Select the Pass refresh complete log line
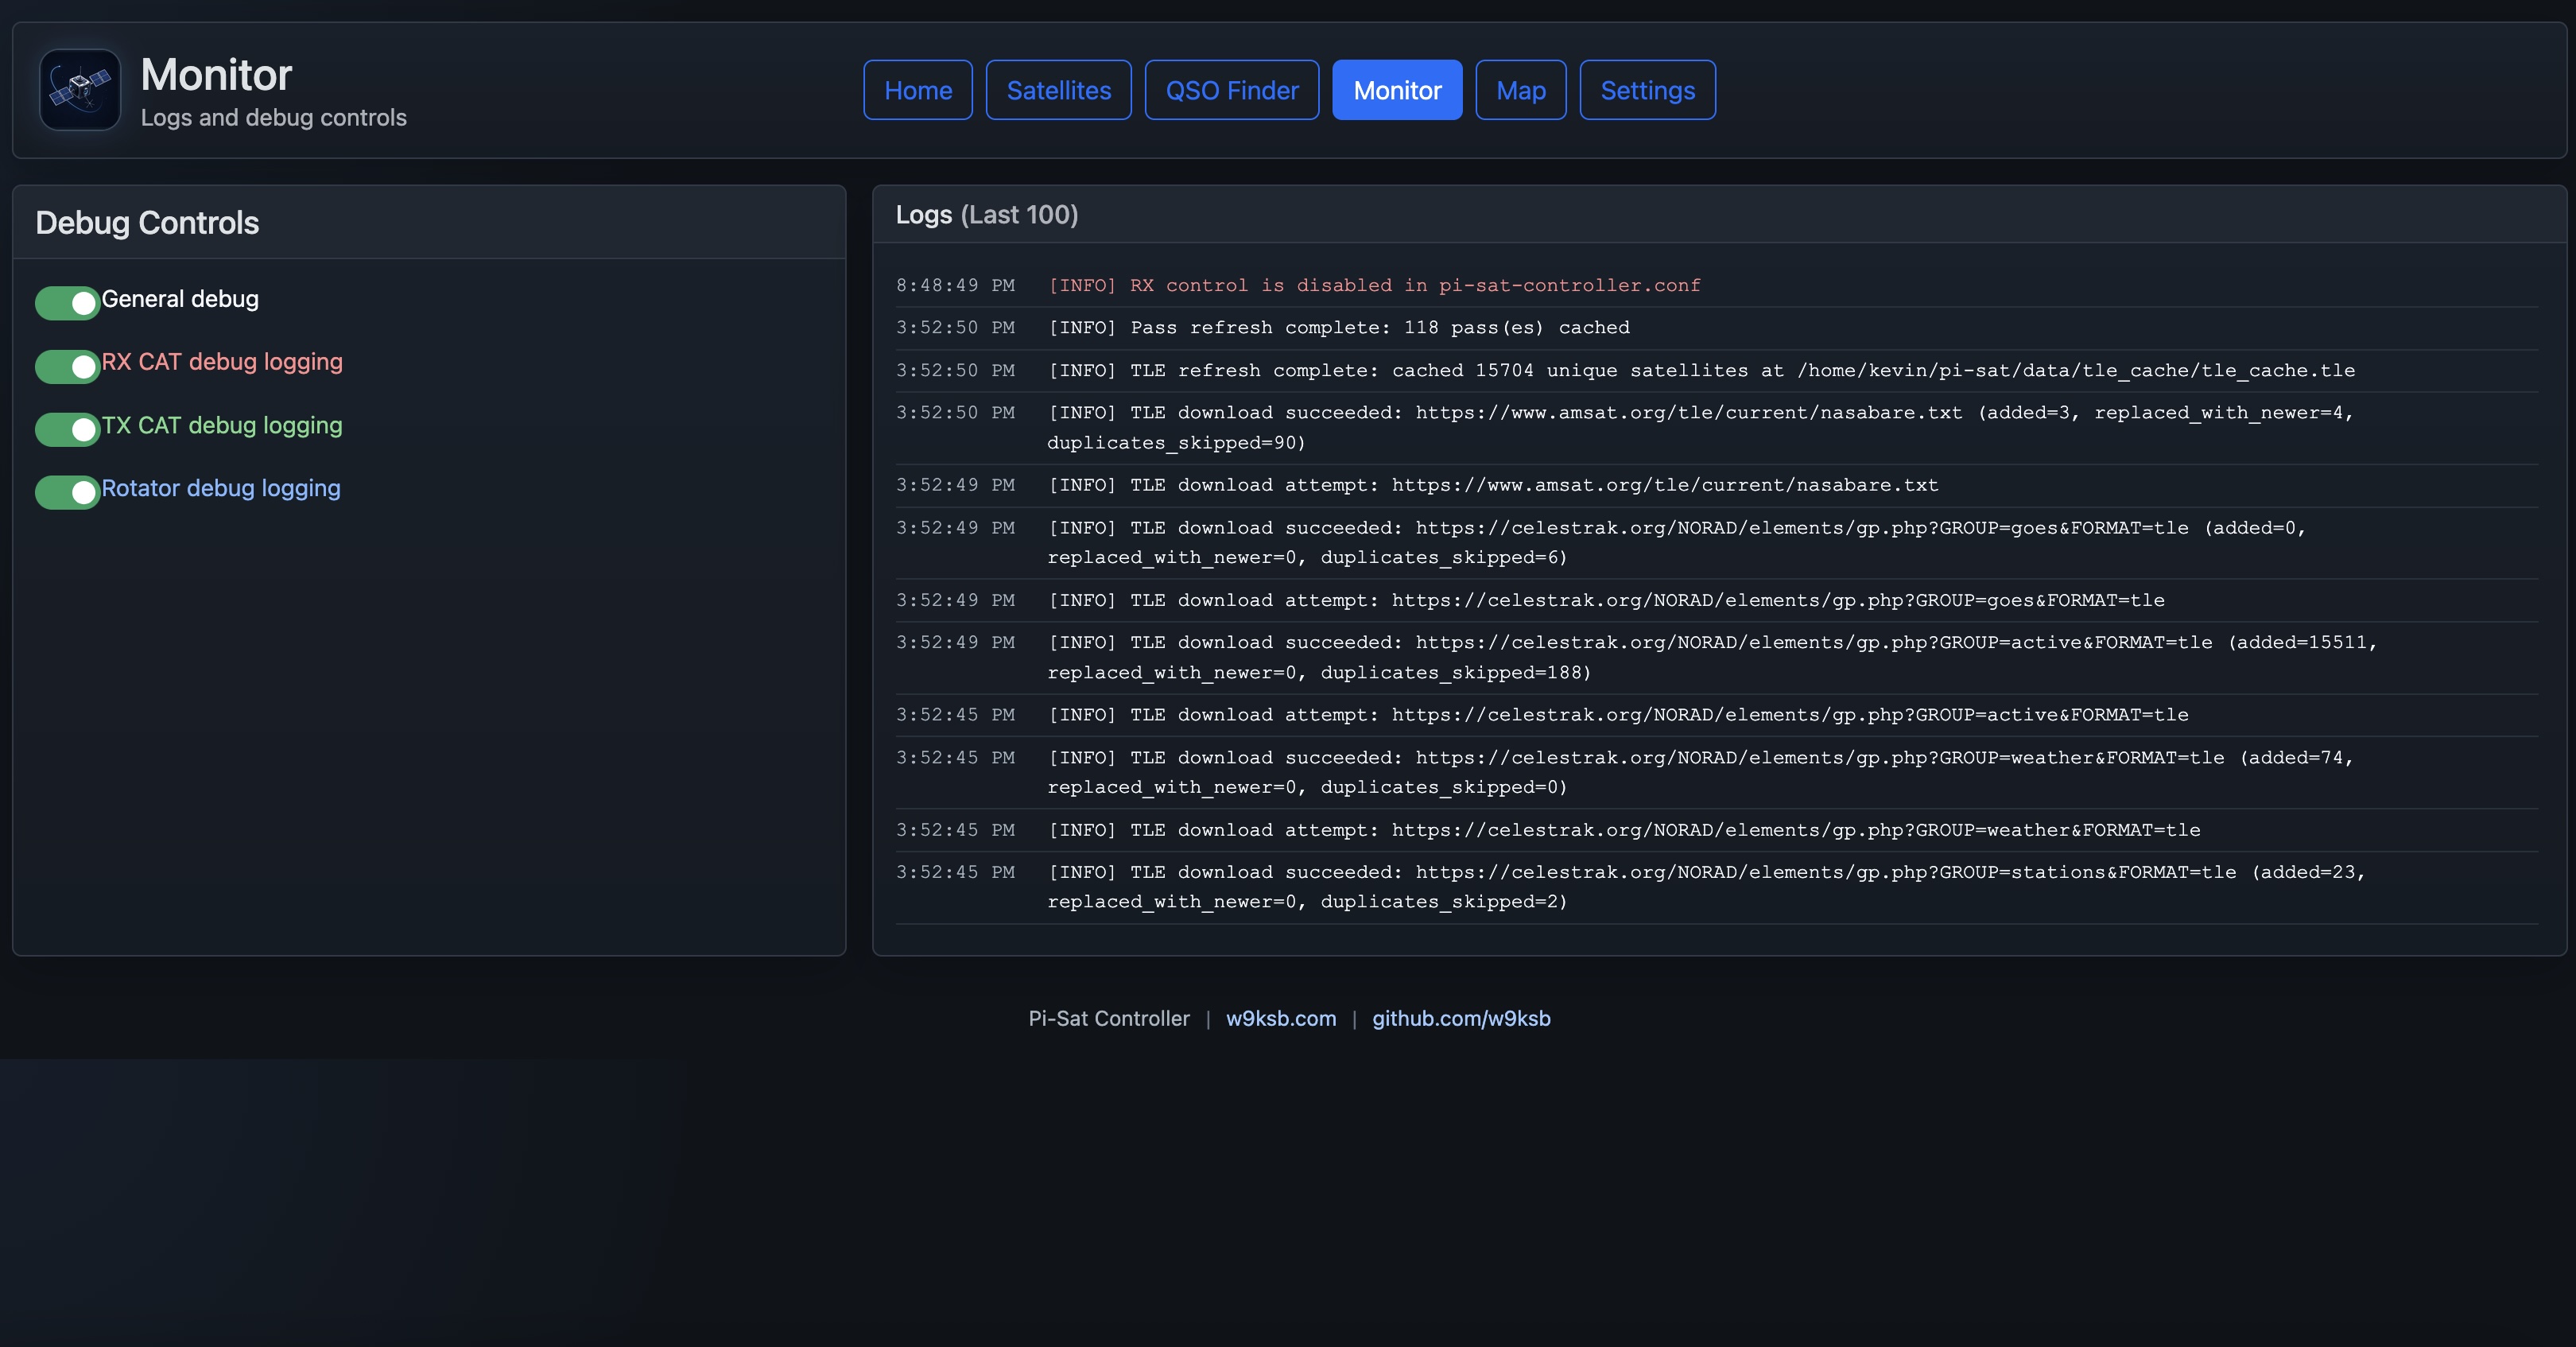This screenshot has height=1347, width=2576. pos(1717,328)
